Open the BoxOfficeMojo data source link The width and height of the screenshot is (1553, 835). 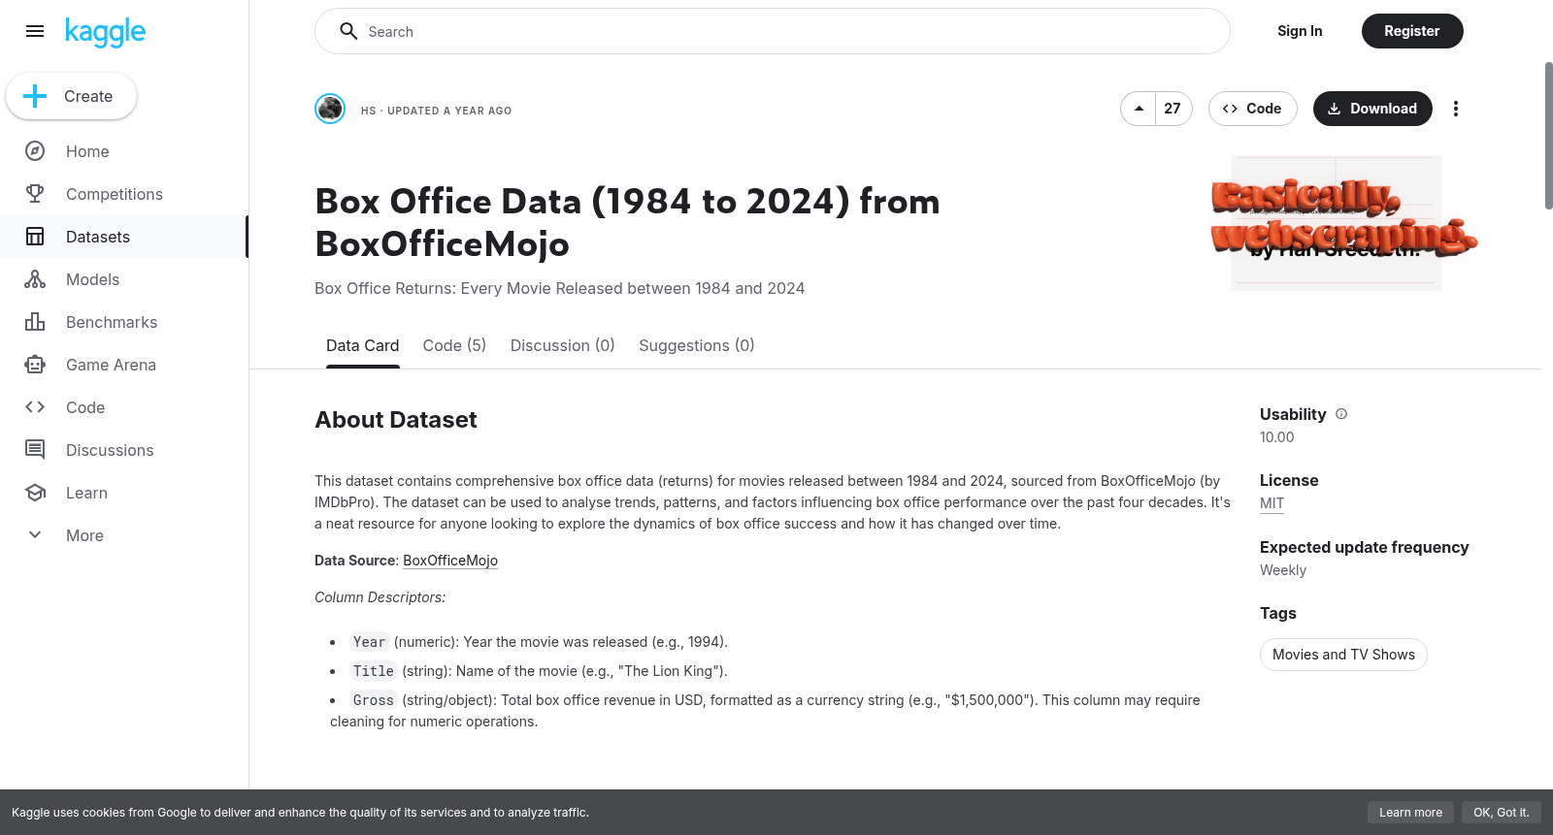coord(450,561)
